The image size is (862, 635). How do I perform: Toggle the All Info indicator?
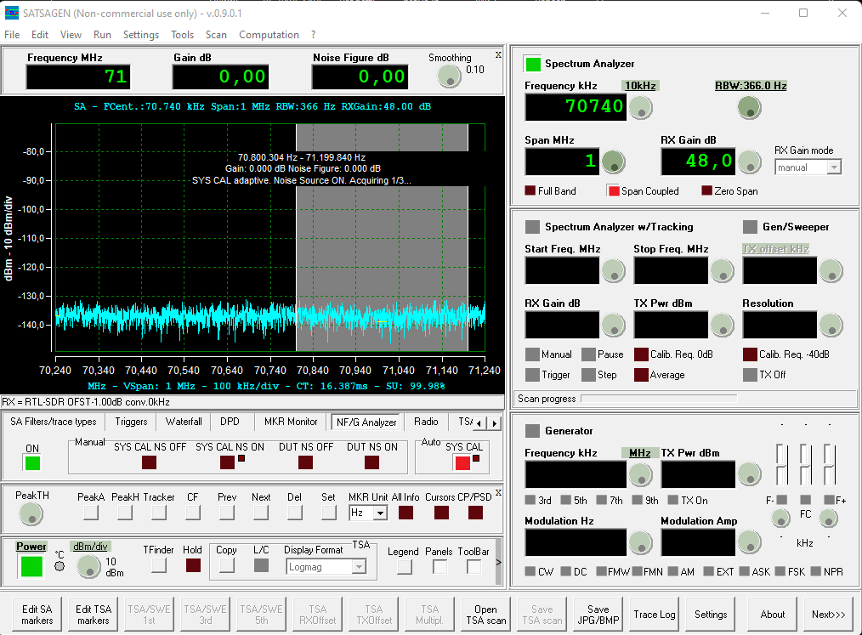[x=405, y=513]
